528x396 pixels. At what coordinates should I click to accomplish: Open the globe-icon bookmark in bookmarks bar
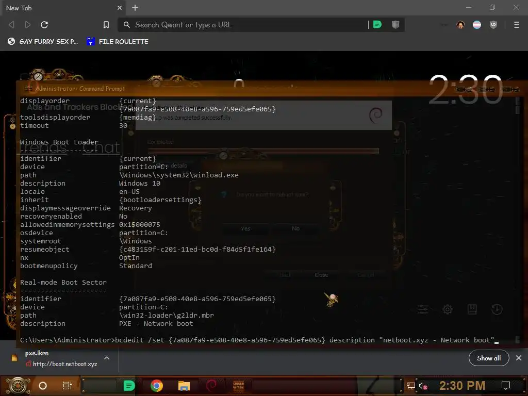(x=43, y=41)
